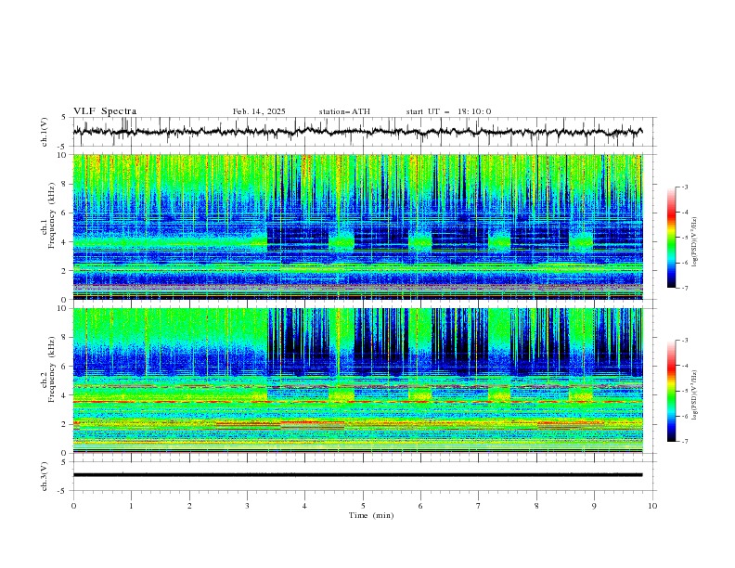
Task: Click the ch.2 spectrogram color scale bar
Action: 671,391
